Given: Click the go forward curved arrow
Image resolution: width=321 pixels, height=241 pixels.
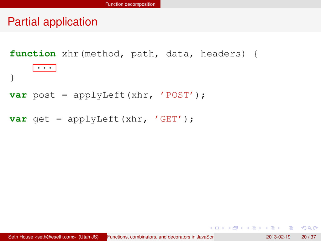Looking at the screenshot, I should pos(315,228).
